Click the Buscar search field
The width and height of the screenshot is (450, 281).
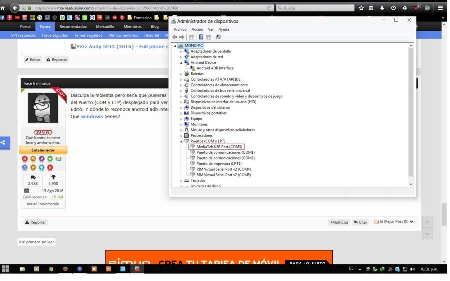(315, 8)
